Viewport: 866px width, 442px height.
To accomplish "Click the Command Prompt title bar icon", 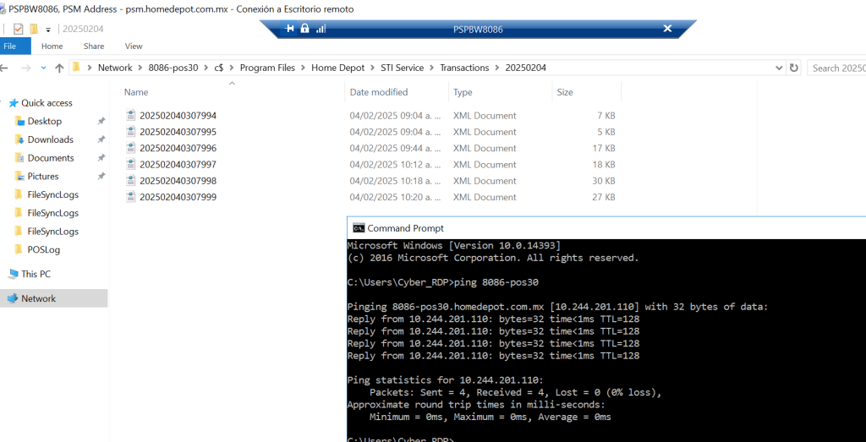I will pos(359,228).
